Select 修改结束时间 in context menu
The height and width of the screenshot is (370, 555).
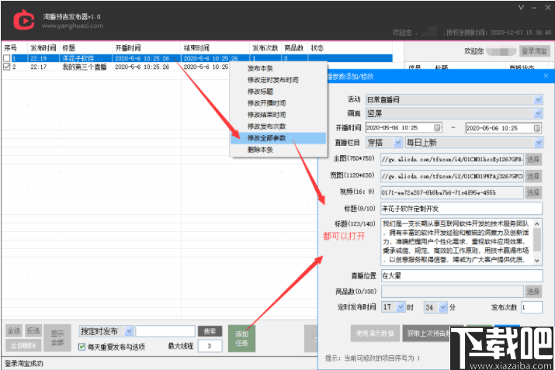point(266,115)
